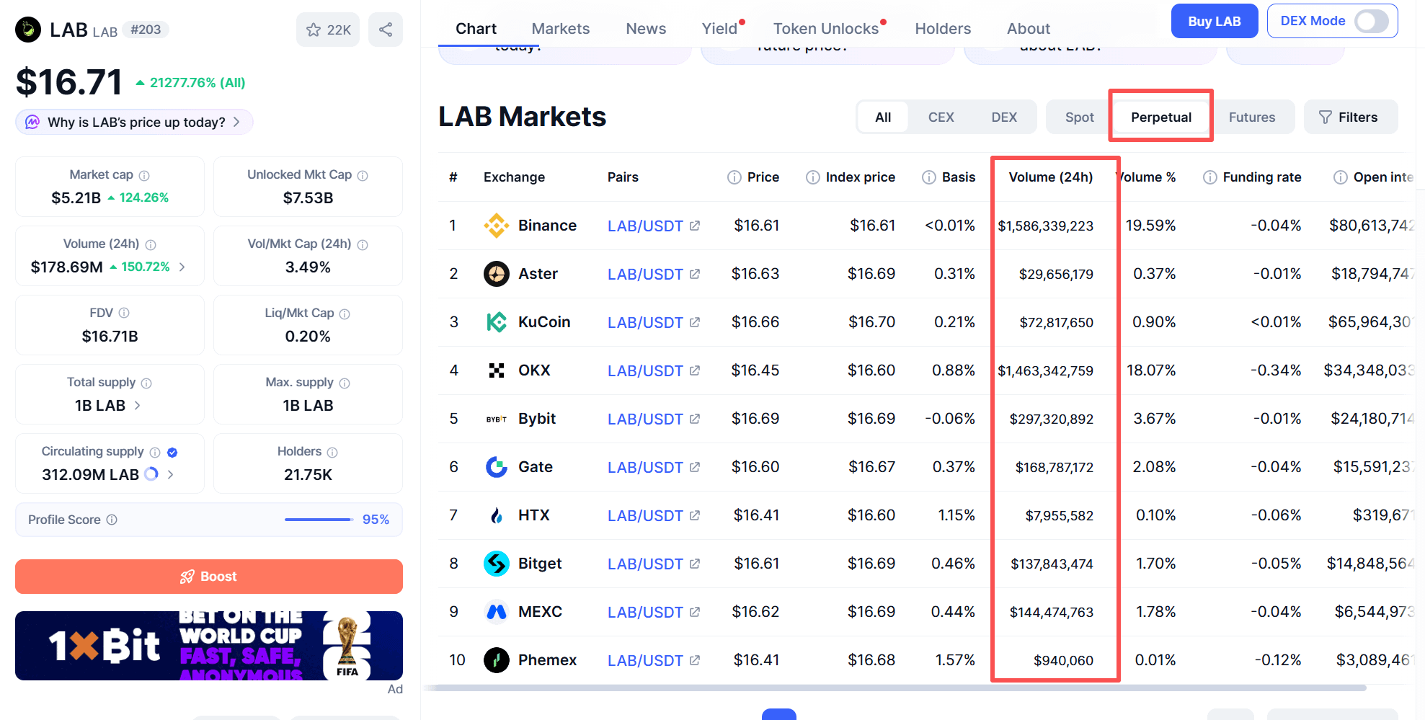Click the Bybit exchange logo
Image resolution: width=1425 pixels, height=720 pixels.
496,419
